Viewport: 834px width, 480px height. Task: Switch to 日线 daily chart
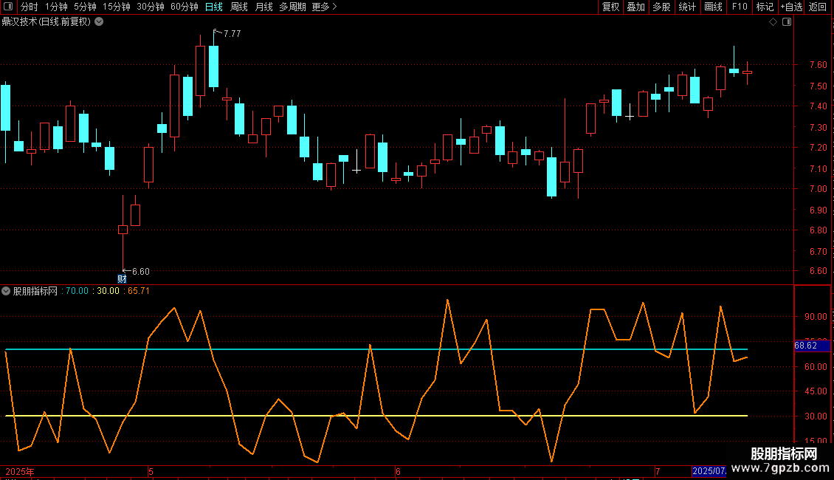214,7
